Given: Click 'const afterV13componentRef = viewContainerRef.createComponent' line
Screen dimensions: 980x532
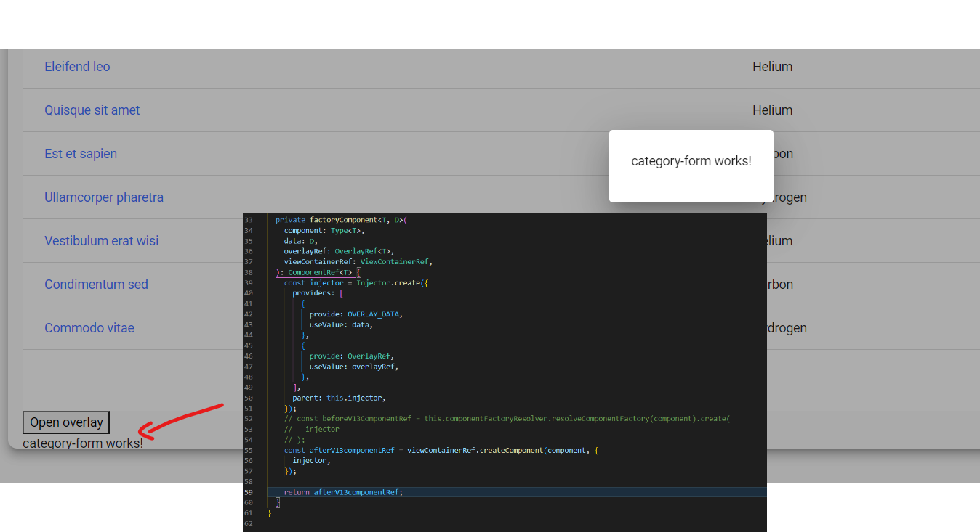Looking at the screenshot, I should pos(441,450).
